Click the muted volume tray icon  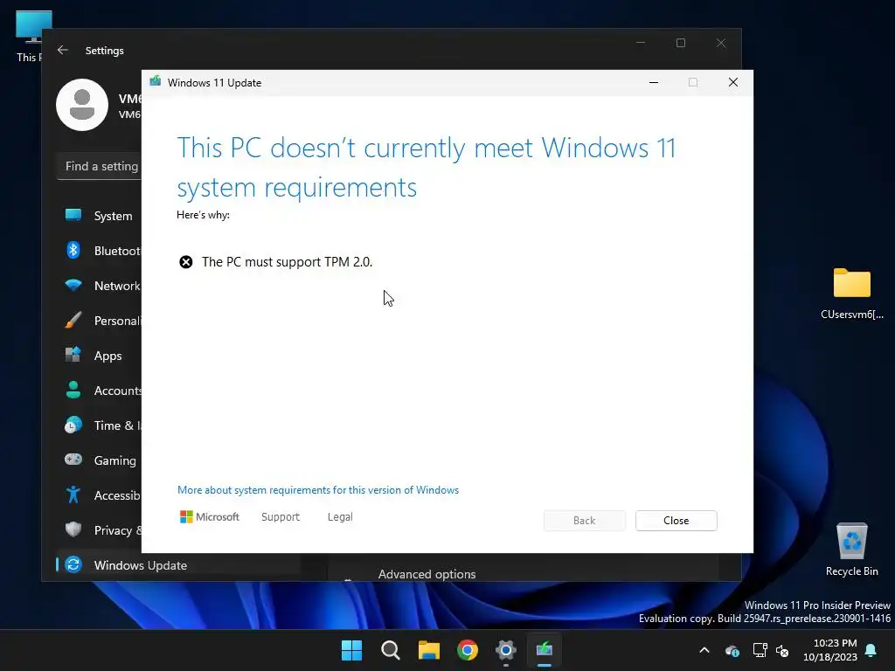pos(782,650)
